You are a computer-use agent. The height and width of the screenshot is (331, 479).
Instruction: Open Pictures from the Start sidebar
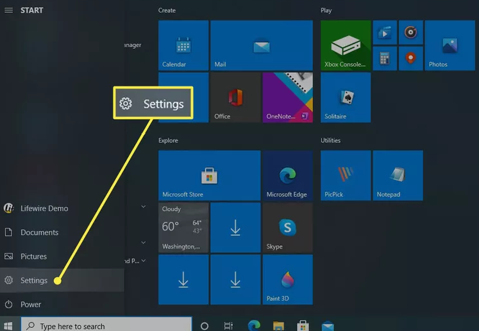[x=62, y=256]
